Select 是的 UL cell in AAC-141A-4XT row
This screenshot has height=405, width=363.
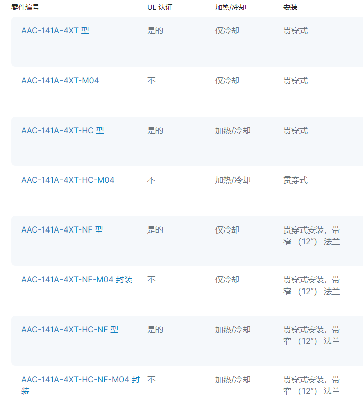(x=155, y=31)
